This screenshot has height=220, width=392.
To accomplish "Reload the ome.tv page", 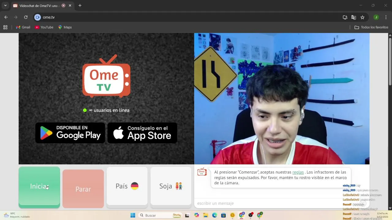I will tap(26, 17).
